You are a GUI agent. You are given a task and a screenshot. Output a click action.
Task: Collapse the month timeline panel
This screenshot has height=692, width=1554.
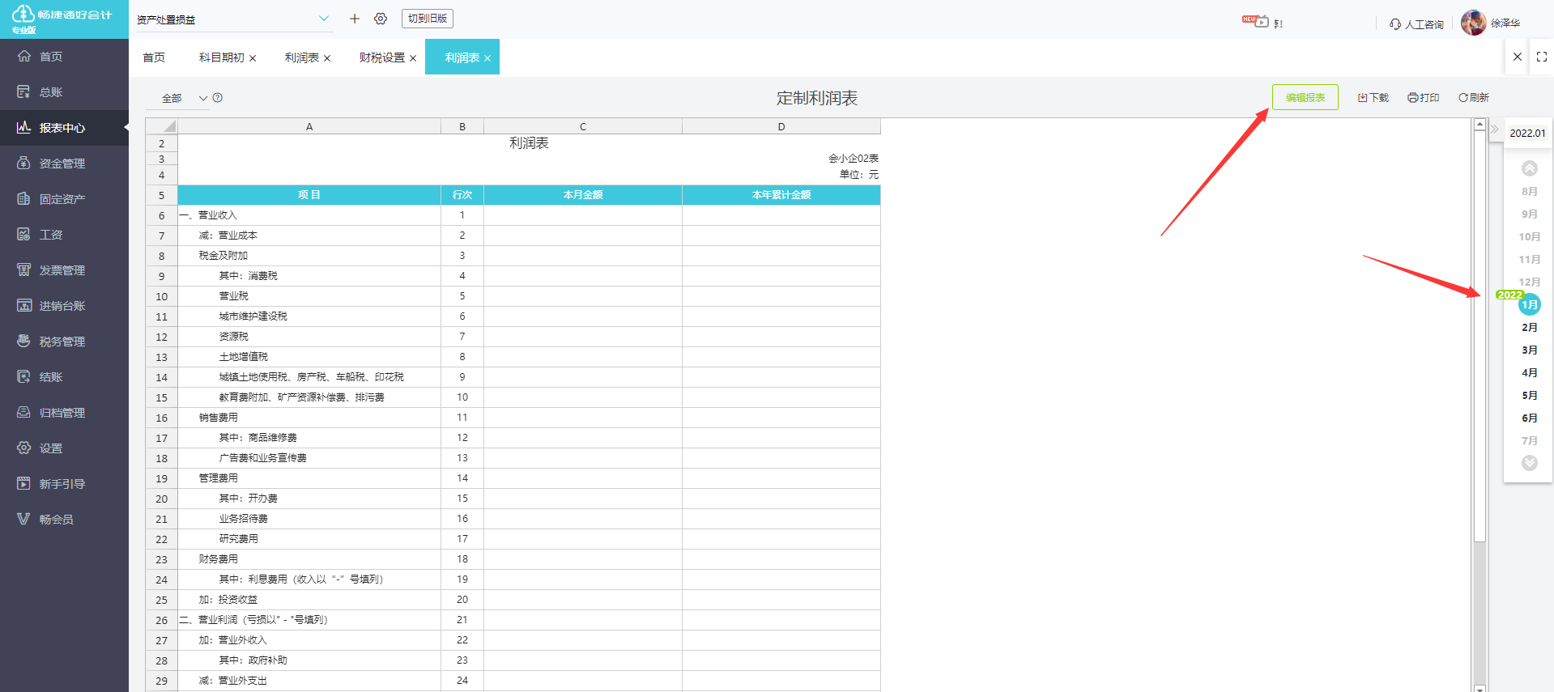tap(1495, 129)
